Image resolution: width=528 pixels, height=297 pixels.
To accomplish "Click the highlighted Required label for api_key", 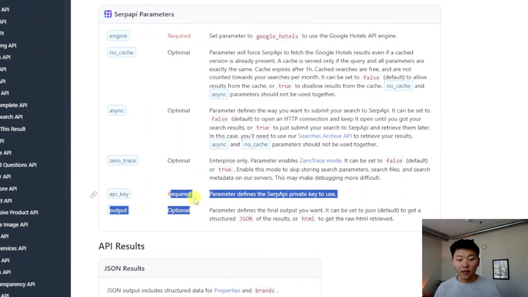I will 179,194.
